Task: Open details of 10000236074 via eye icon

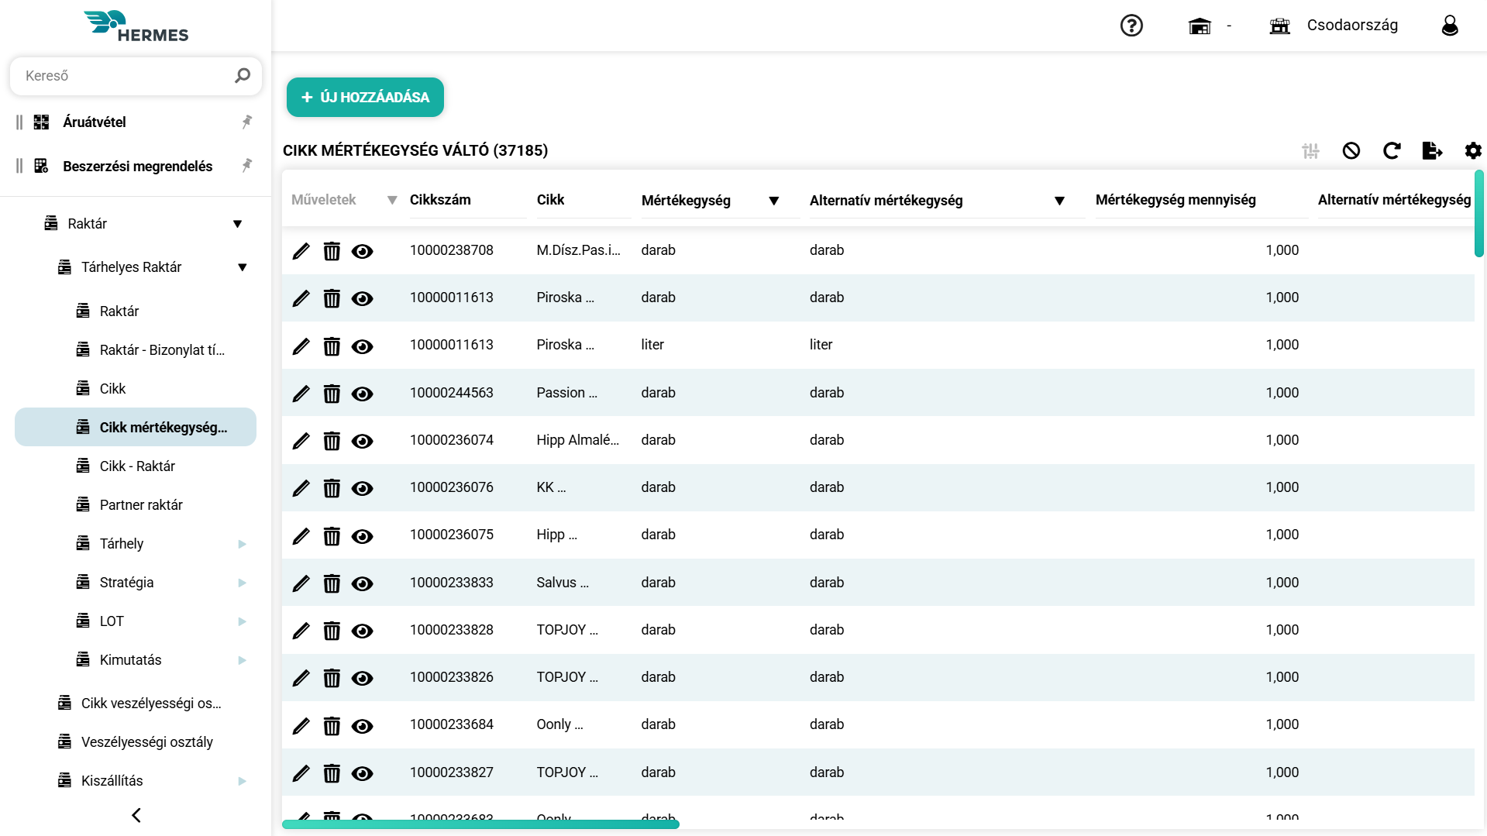Action: pos(363,441)
